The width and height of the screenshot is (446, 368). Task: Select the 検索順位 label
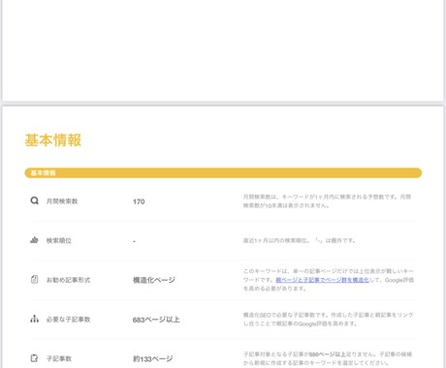pos(59,240)
